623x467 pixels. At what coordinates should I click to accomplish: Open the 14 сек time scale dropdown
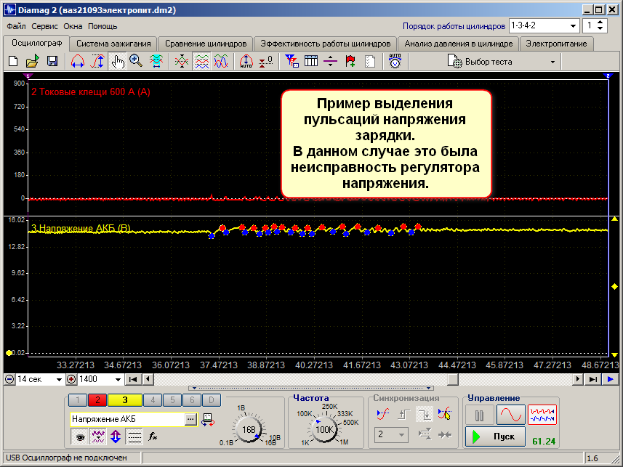click(59, 380)
